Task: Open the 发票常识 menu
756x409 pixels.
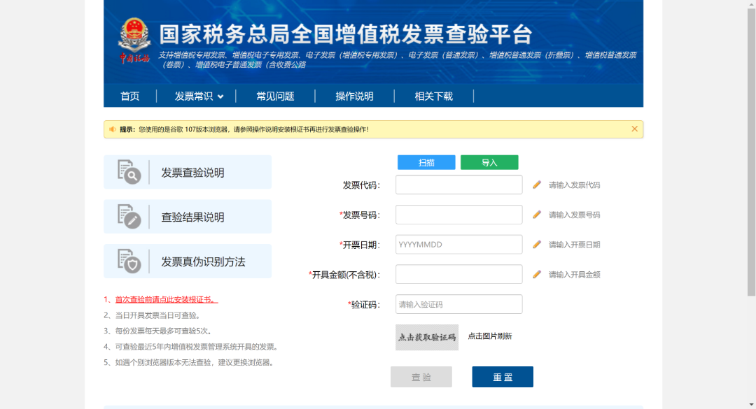Action: [x=193, y=96]
